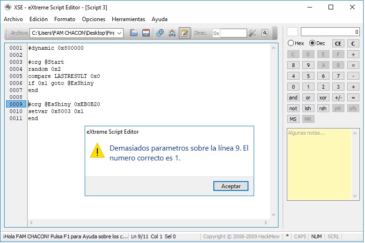Click the open file folder icon
The height and width of the screenshot is (243, 365).
(134, 33)
